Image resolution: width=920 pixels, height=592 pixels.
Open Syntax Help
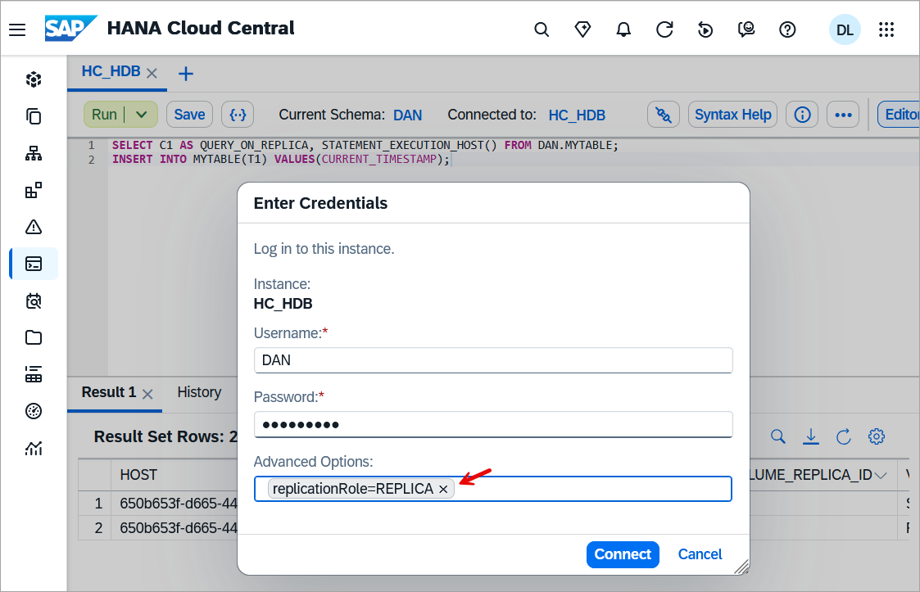(x=733, y=115)
